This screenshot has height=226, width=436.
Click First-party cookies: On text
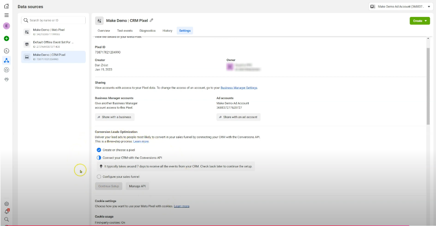[x=110, y=222]
